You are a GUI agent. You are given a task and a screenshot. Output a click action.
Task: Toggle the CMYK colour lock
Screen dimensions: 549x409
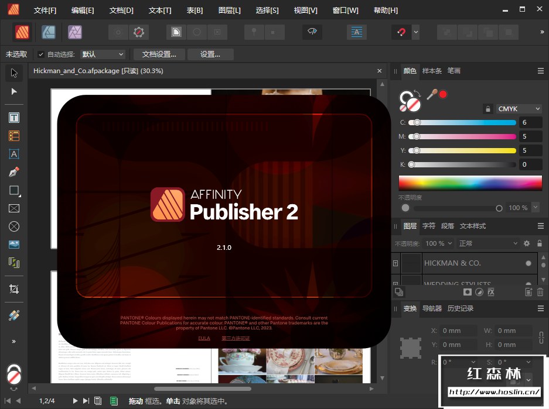pyautogui.click(x=487, y=109)
